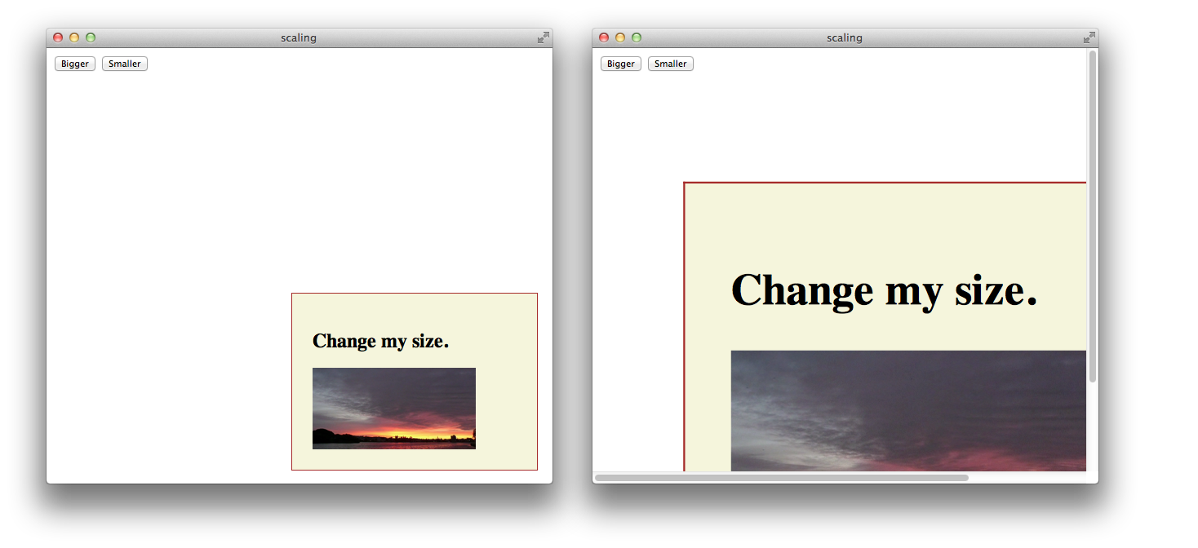The image size is (1198, 548).
Task: Click the vertical scrollbar thumb in right window
Action: pos(1093,216)
